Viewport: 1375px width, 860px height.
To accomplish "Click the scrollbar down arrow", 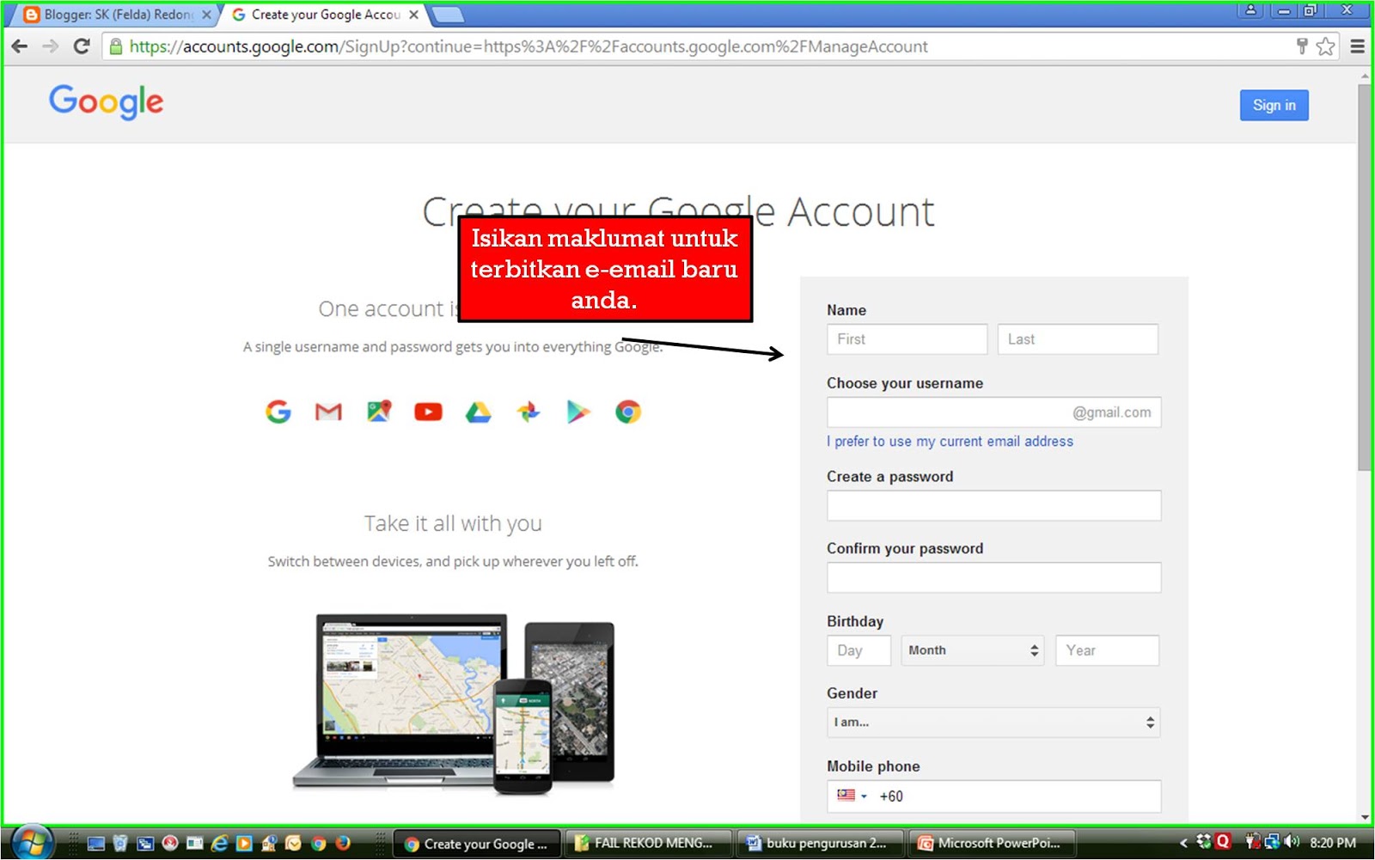I will click(x=1365, y=817).
